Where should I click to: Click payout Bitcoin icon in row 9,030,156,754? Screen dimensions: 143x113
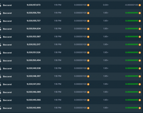click(140, 13)
